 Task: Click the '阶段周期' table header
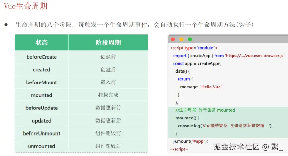[108, 42]
